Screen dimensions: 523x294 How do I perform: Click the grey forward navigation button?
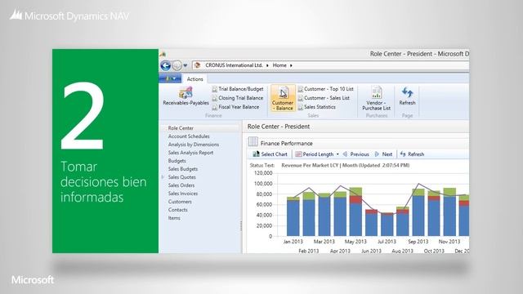point(177,65)
